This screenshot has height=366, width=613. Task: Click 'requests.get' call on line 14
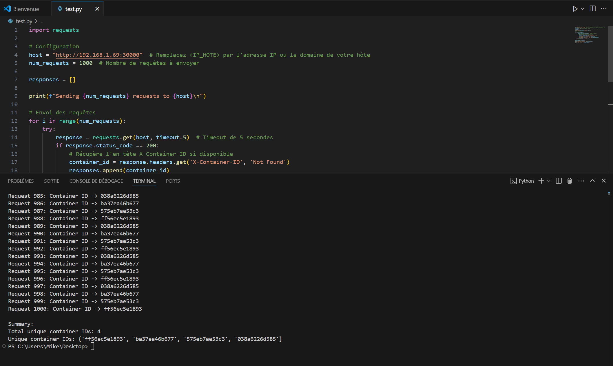pos(112,137)
